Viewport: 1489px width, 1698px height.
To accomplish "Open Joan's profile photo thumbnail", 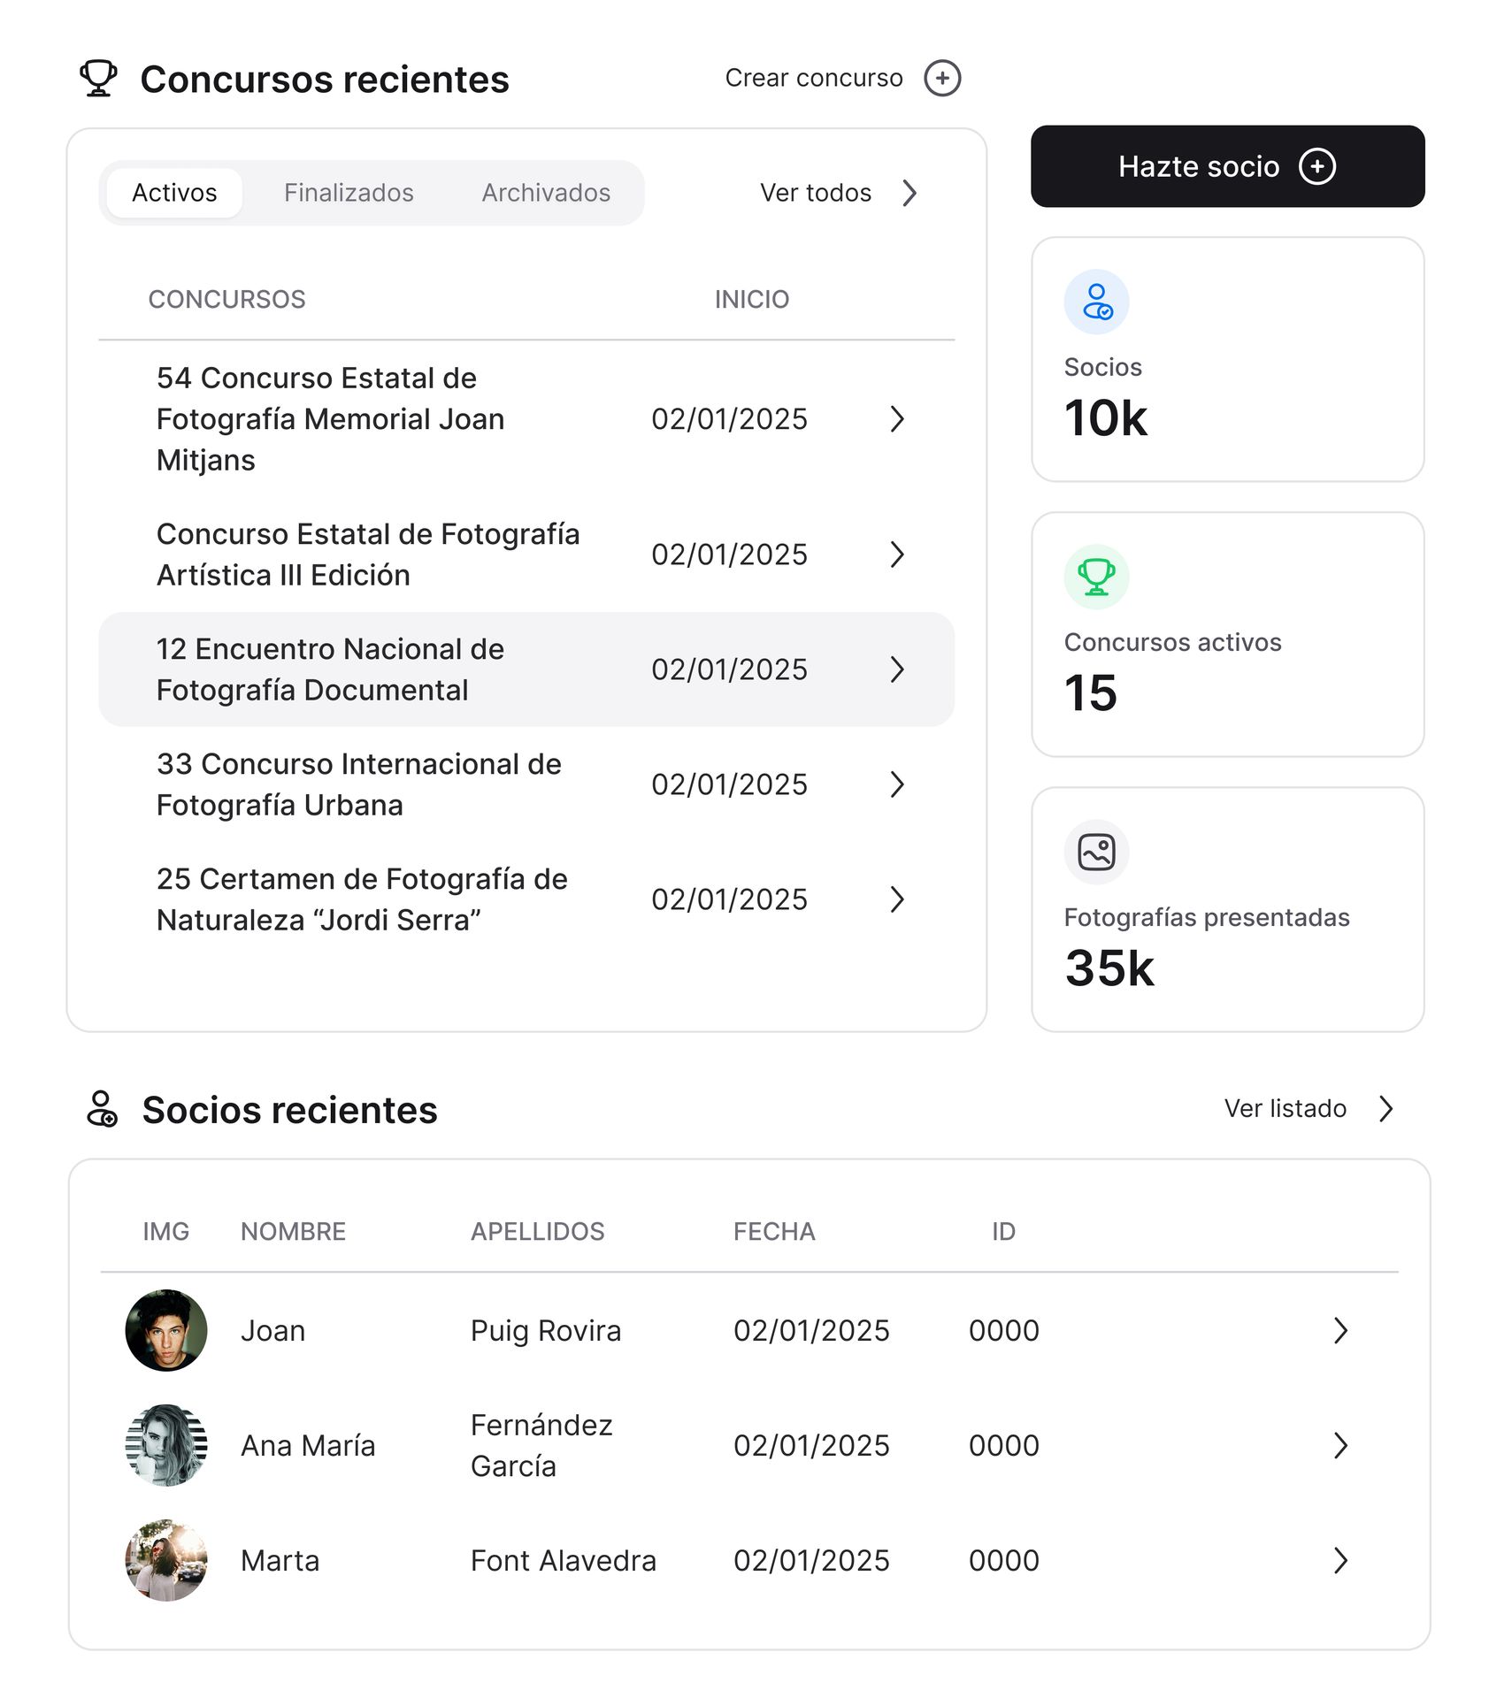I will 166,1330.
